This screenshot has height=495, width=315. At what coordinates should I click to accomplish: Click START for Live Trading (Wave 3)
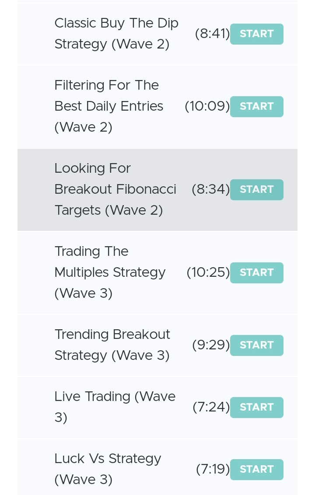tap(256, 407)
